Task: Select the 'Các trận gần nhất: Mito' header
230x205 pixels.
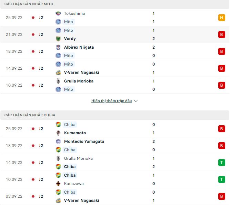Action: (x=29, y=4)
